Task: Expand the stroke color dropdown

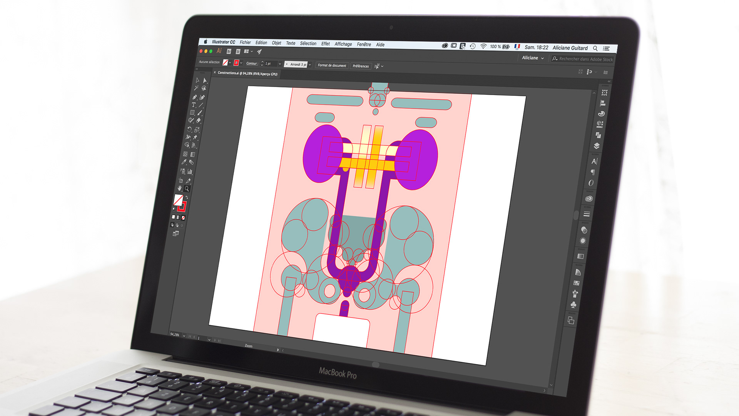Action: click(241, 63)
